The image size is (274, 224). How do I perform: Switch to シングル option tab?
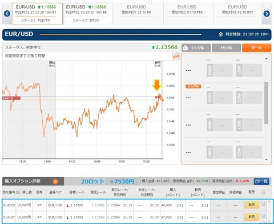click(196, 47)
